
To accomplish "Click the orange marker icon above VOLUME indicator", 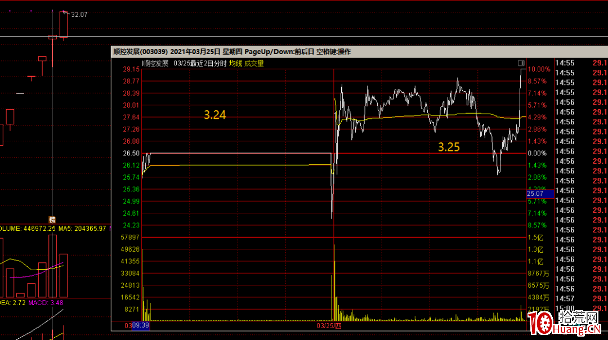I will [52, 220].
